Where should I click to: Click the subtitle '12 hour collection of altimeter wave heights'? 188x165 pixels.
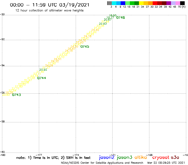click(49, 11)
